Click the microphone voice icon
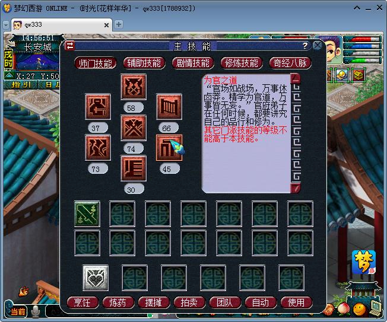The height and width of the screenshot is (322, 387). click(36, 311)
